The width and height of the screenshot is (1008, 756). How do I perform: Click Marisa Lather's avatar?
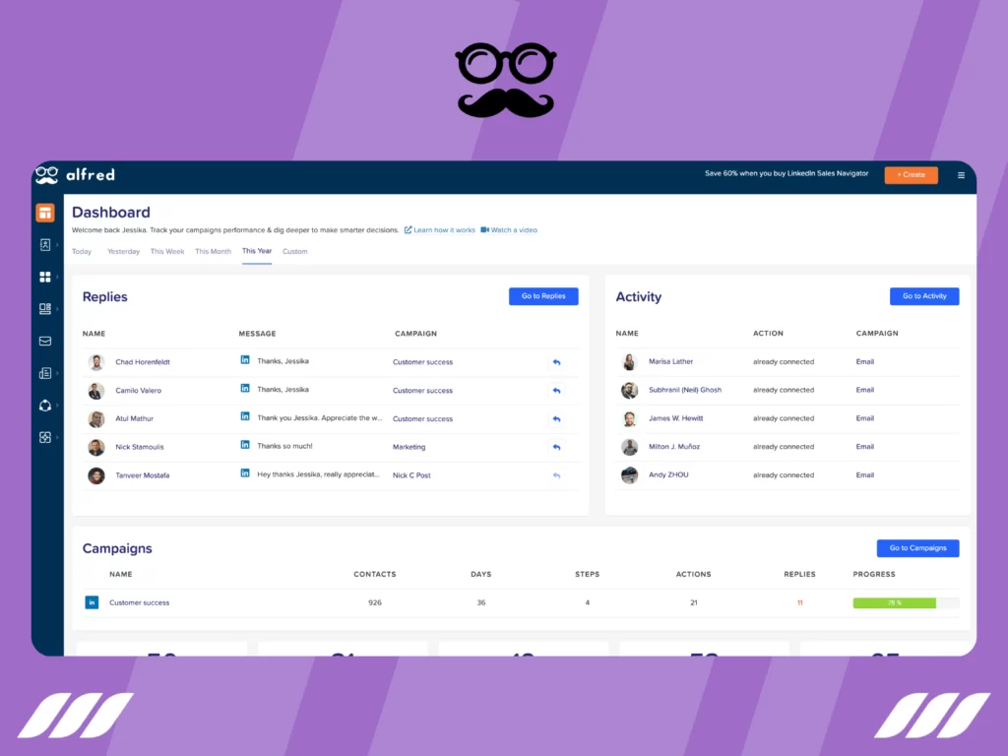tap(629, 361)
